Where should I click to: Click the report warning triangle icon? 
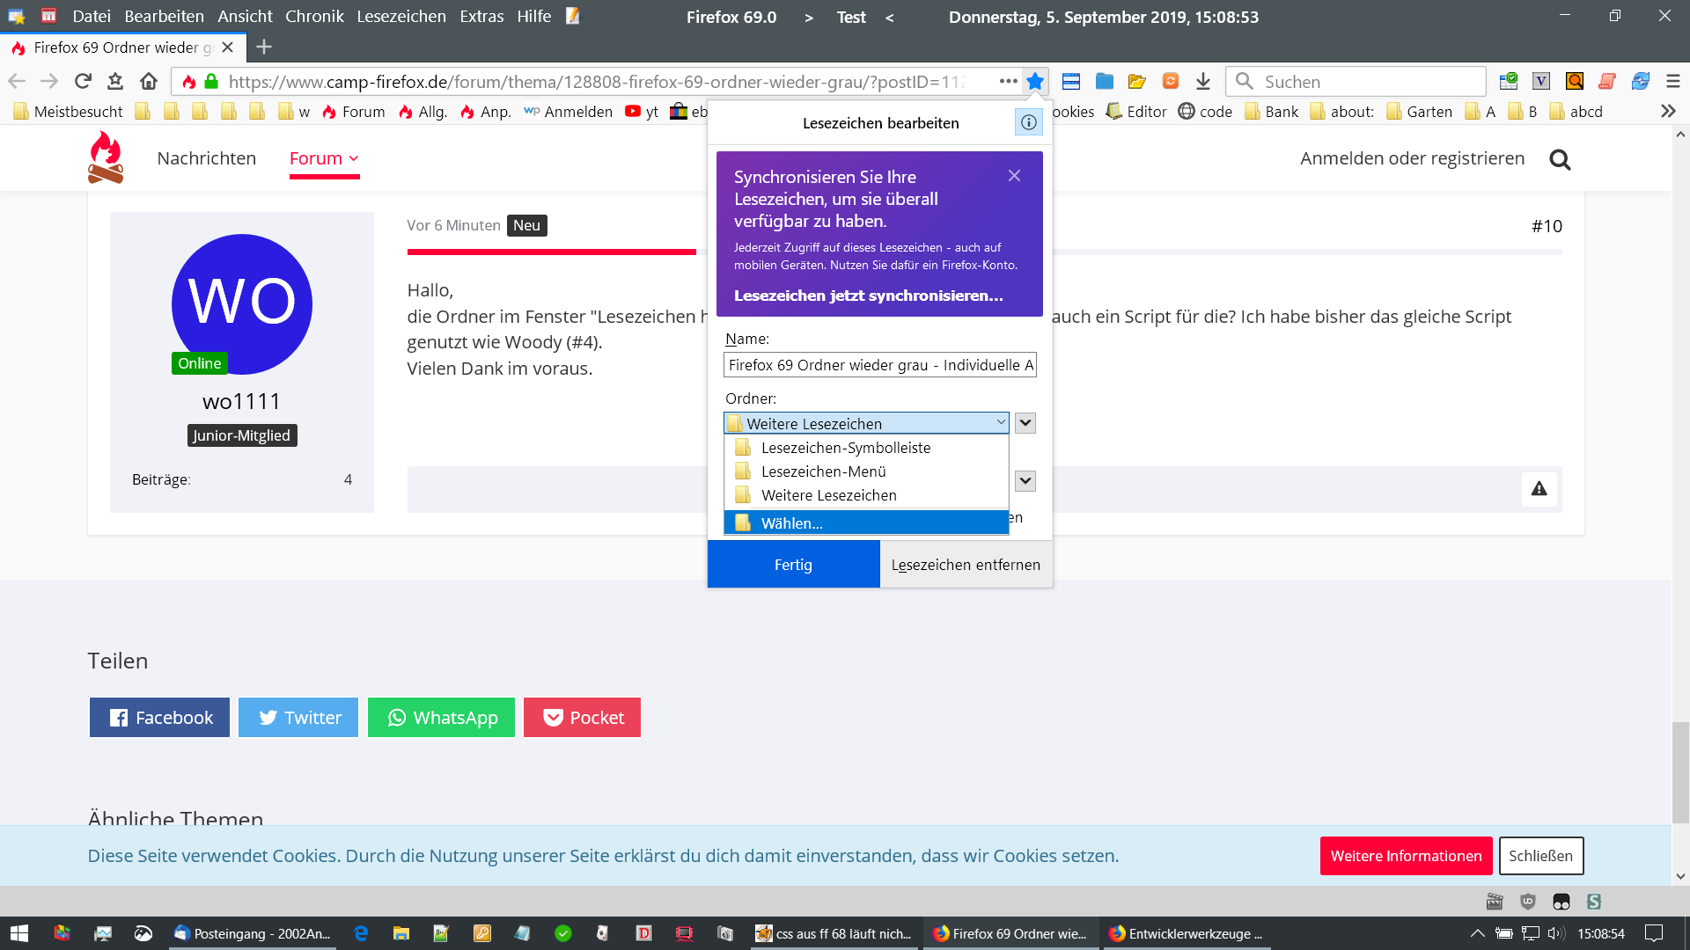(1539, 489)
